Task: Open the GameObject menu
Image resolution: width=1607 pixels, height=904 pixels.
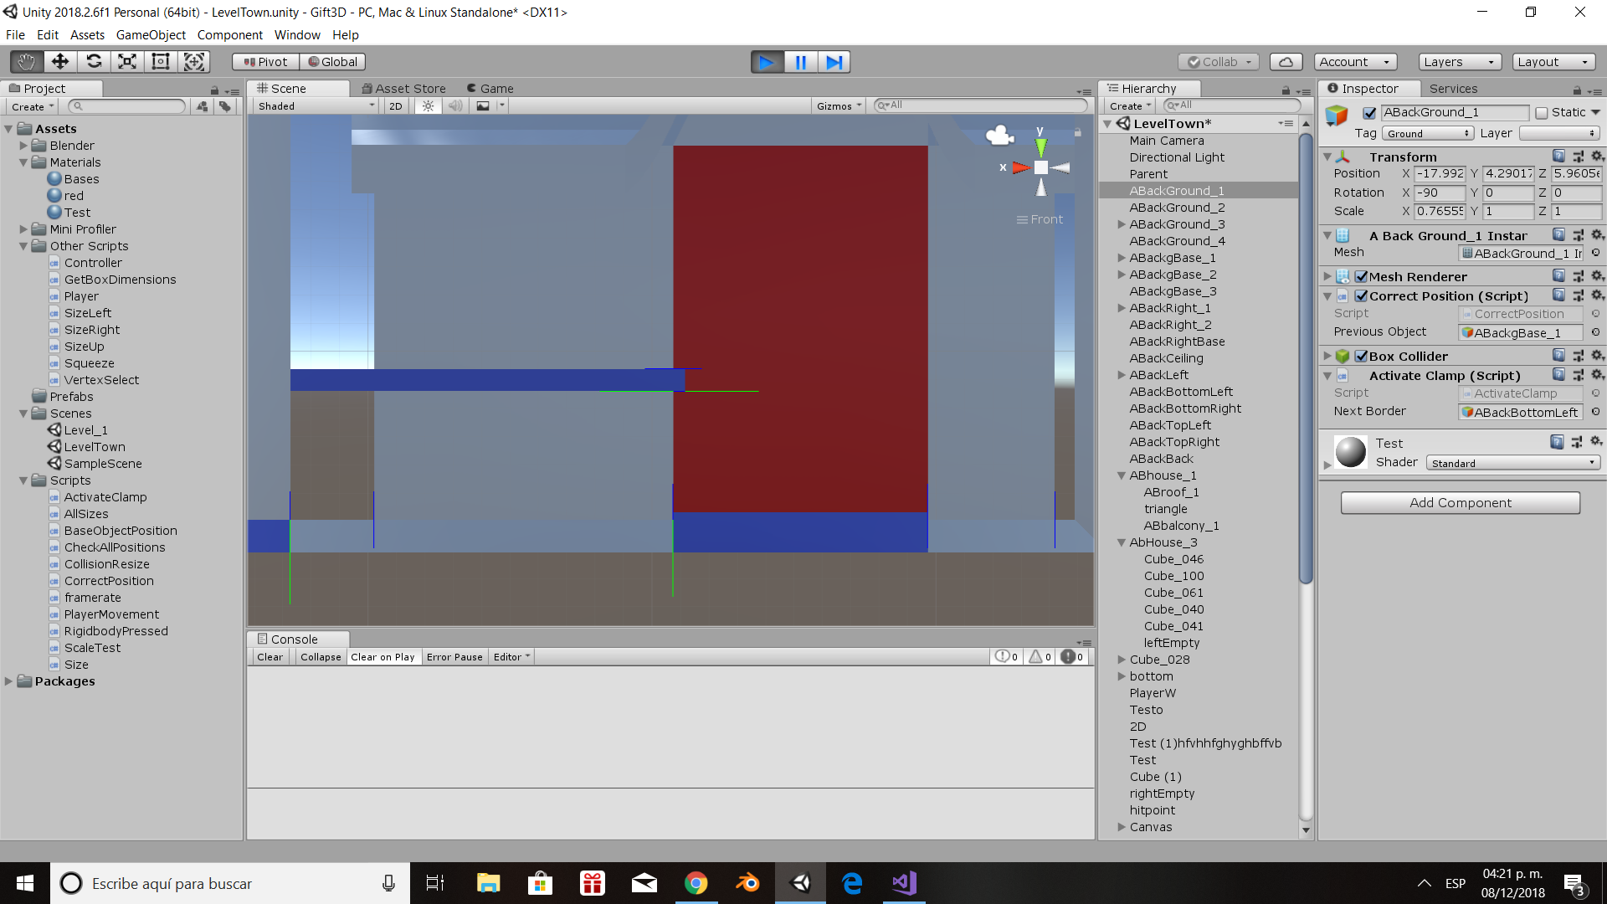Action: click(151, 35)
